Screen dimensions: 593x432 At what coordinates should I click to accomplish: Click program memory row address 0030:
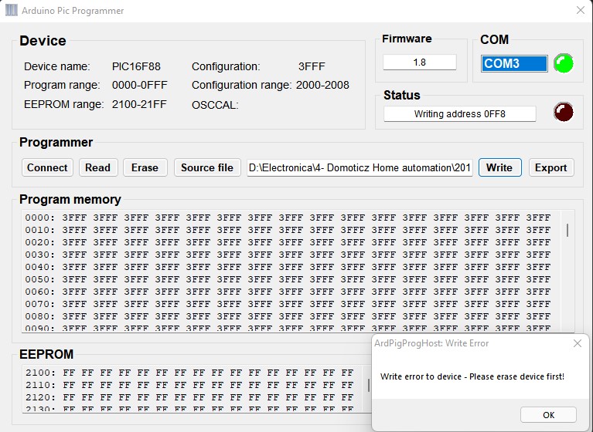coord(40,255)
